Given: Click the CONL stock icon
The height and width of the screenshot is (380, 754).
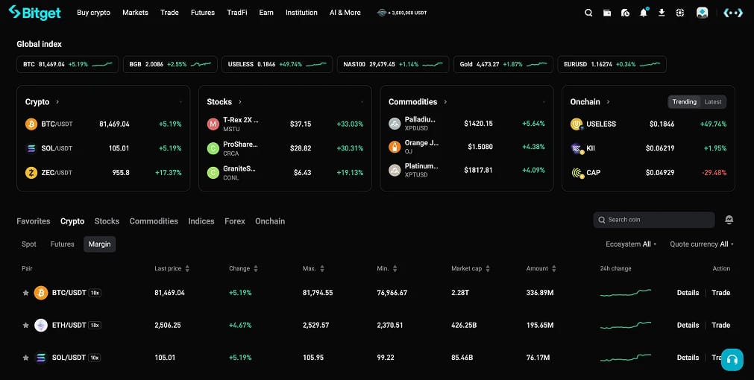Looking at the screenshot, I should pos(213,172).
